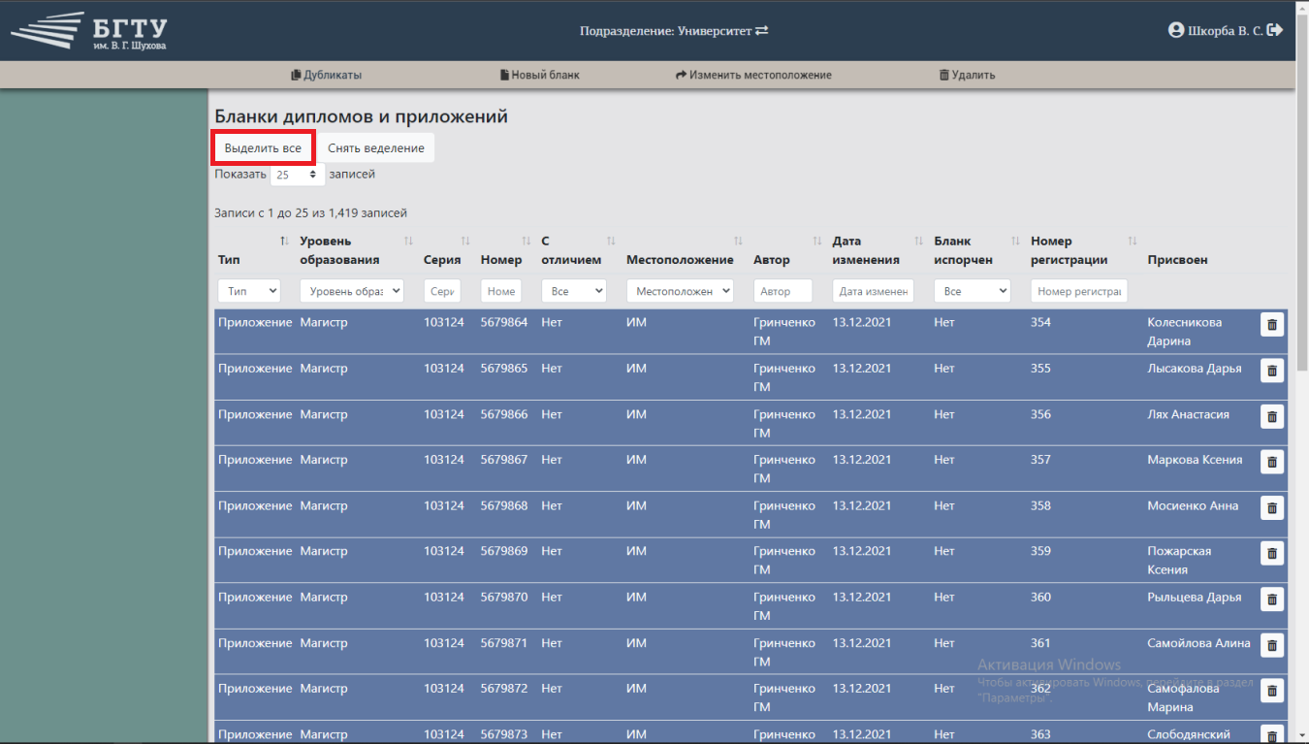Click the Номер filter input field
The width and height of the screenshot is (1309, 744).
coord(501,291)
